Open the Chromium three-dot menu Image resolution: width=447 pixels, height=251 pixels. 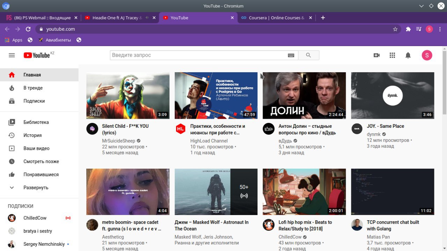(440, 29)
